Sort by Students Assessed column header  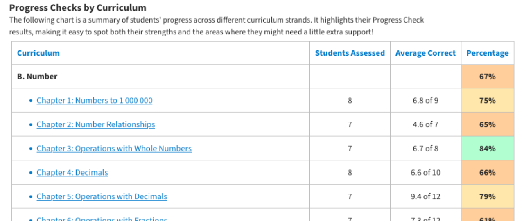(350, 53)
